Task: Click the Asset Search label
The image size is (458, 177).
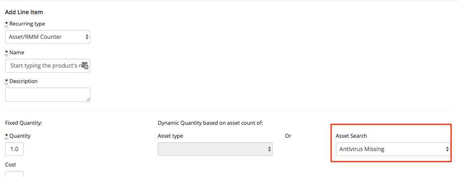Action: click(x=351, y=136)
